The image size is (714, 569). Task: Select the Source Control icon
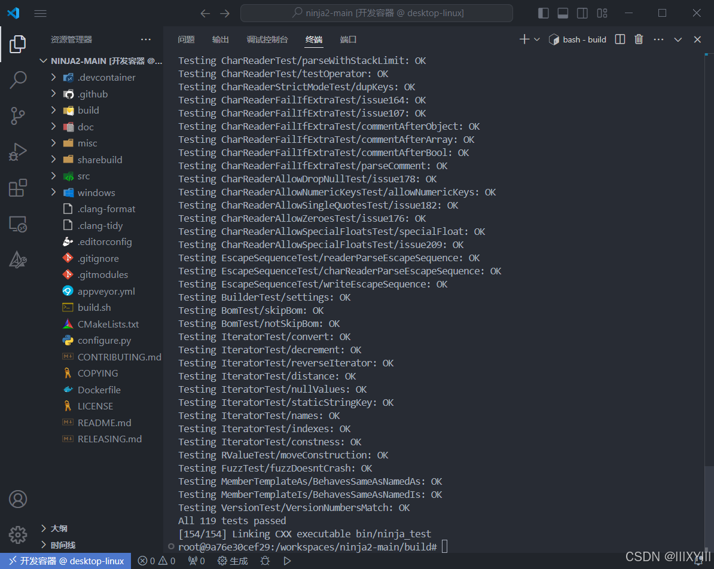coord(17,116)
